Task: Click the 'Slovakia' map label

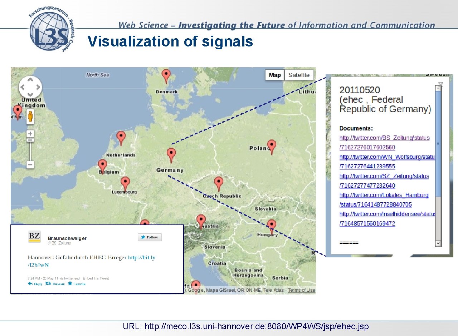Action: 265,209
